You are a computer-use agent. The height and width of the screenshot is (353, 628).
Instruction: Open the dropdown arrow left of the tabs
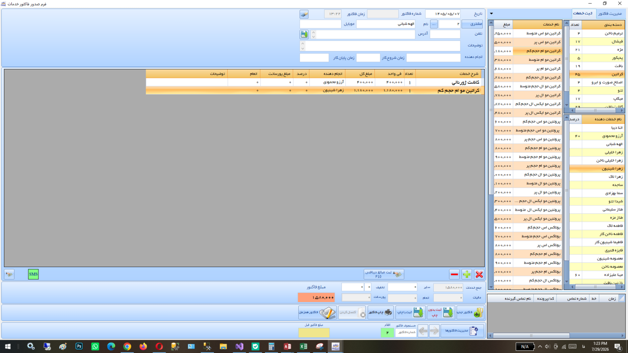[491, 14]
